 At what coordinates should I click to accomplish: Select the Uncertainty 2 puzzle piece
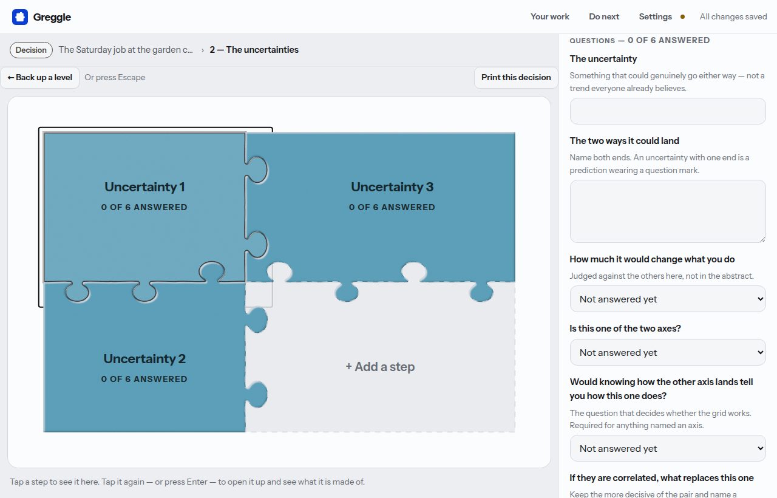(144, 358)
